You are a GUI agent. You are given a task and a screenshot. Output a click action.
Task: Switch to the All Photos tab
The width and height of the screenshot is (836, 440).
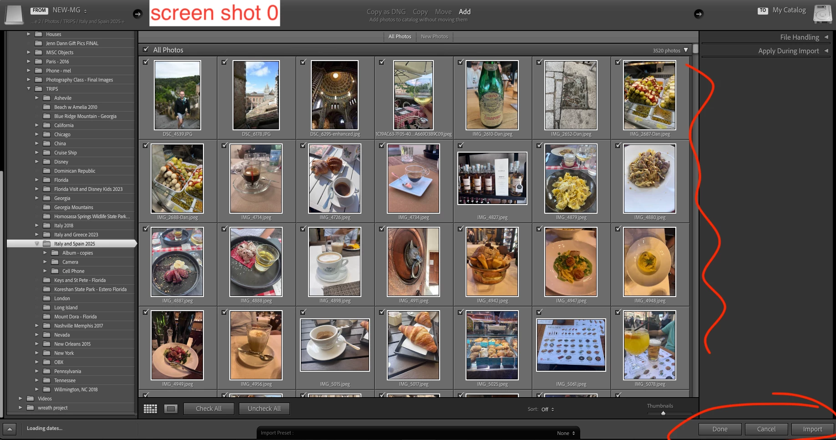[x=400, y=36]
